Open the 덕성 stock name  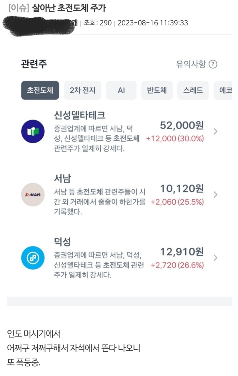pyautogui.click(x=62, y=242)
